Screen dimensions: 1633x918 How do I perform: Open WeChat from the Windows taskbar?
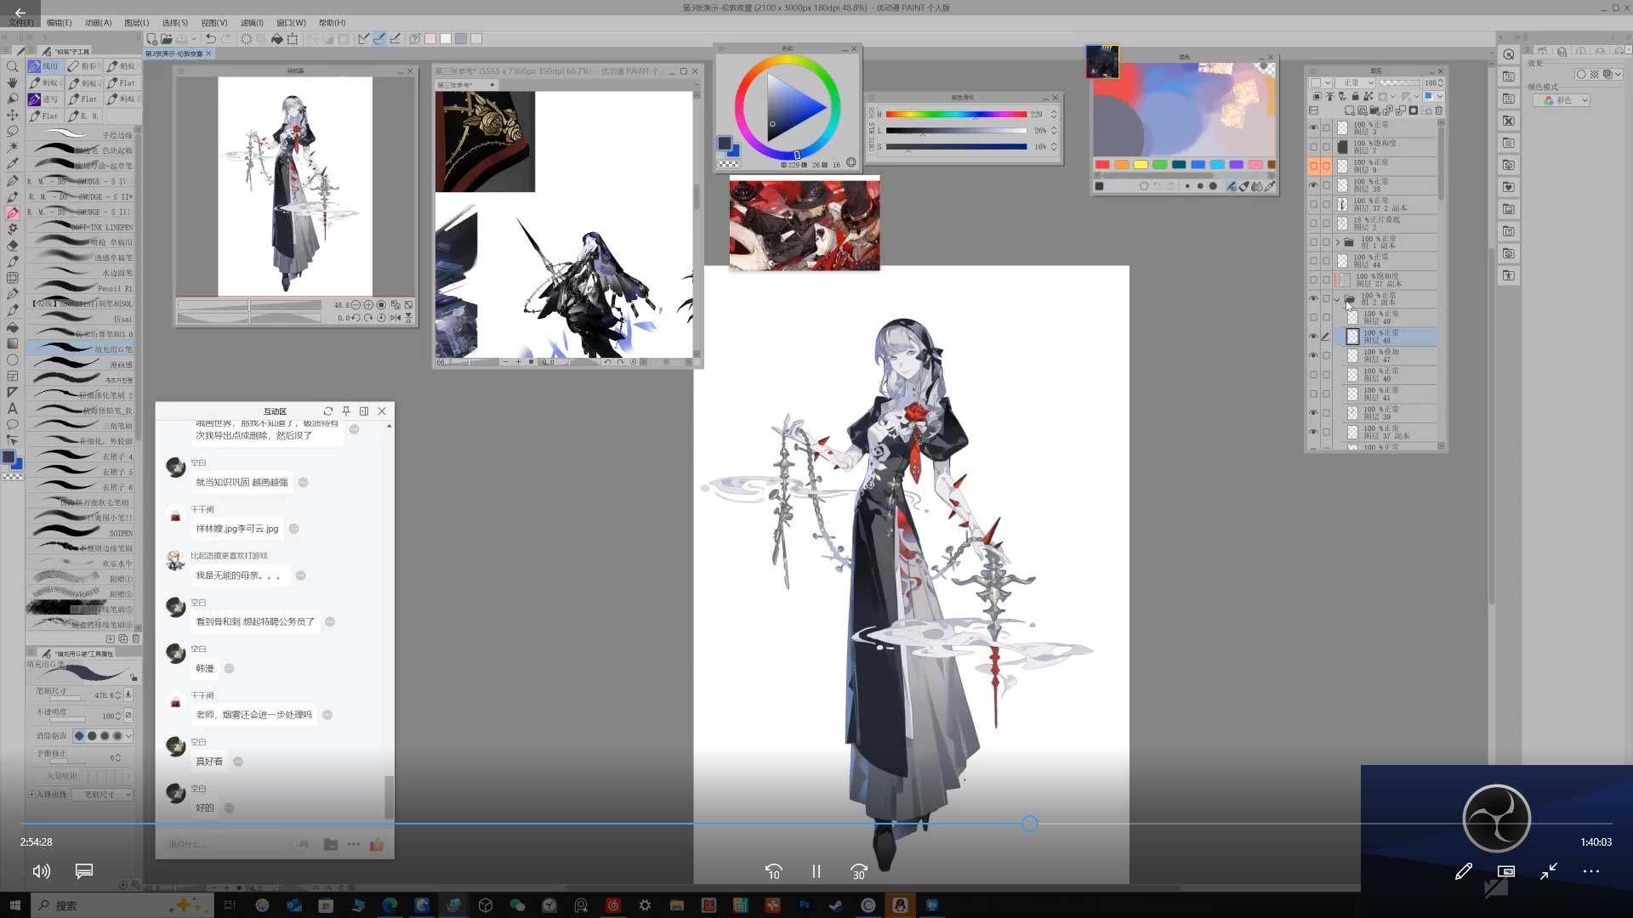pos(517,905)
